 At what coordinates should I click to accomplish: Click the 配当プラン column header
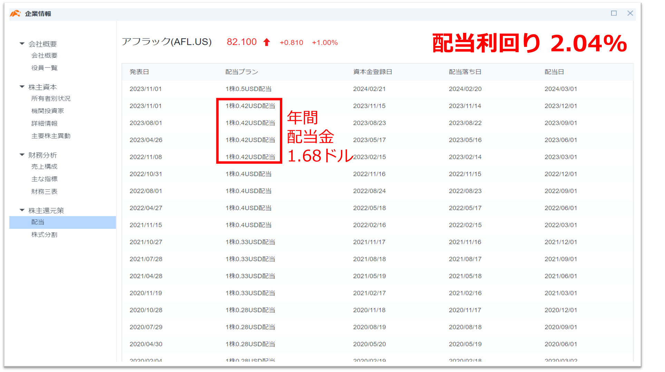tap(242, 72)
